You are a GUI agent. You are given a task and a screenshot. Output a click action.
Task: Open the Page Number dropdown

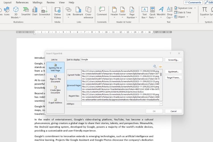[132, 13]
